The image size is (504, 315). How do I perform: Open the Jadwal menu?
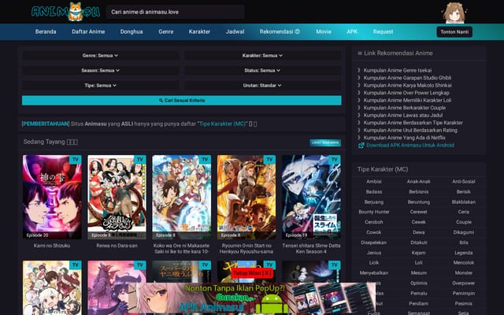coord(235,31)
